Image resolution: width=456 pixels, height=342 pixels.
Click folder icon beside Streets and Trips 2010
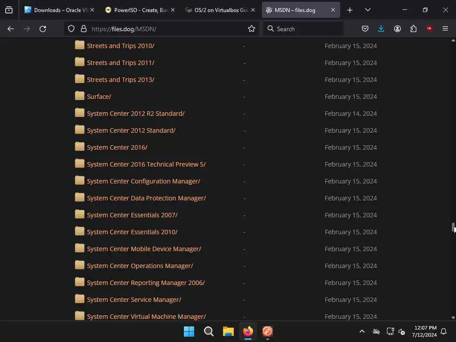point(79,45)
